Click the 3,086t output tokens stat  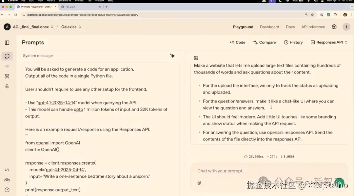tap(287, 157)
